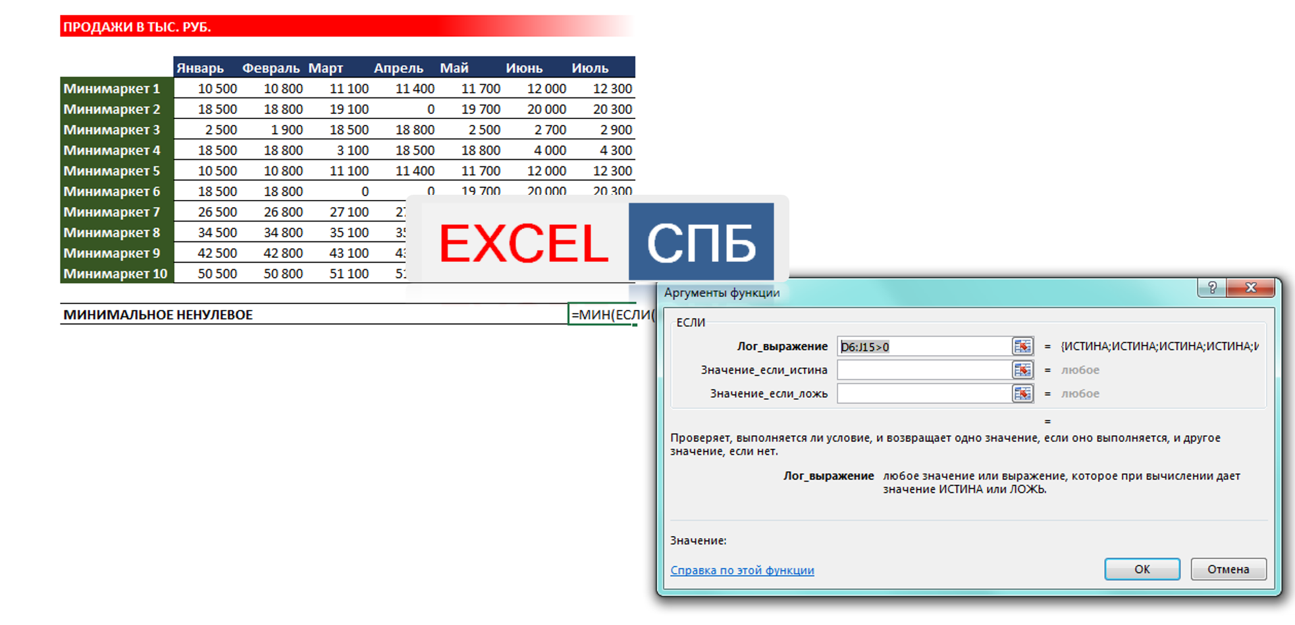
Task: Select the Минимаркет 10 row label
Action: pyautogui.click(x=116, y=274)
